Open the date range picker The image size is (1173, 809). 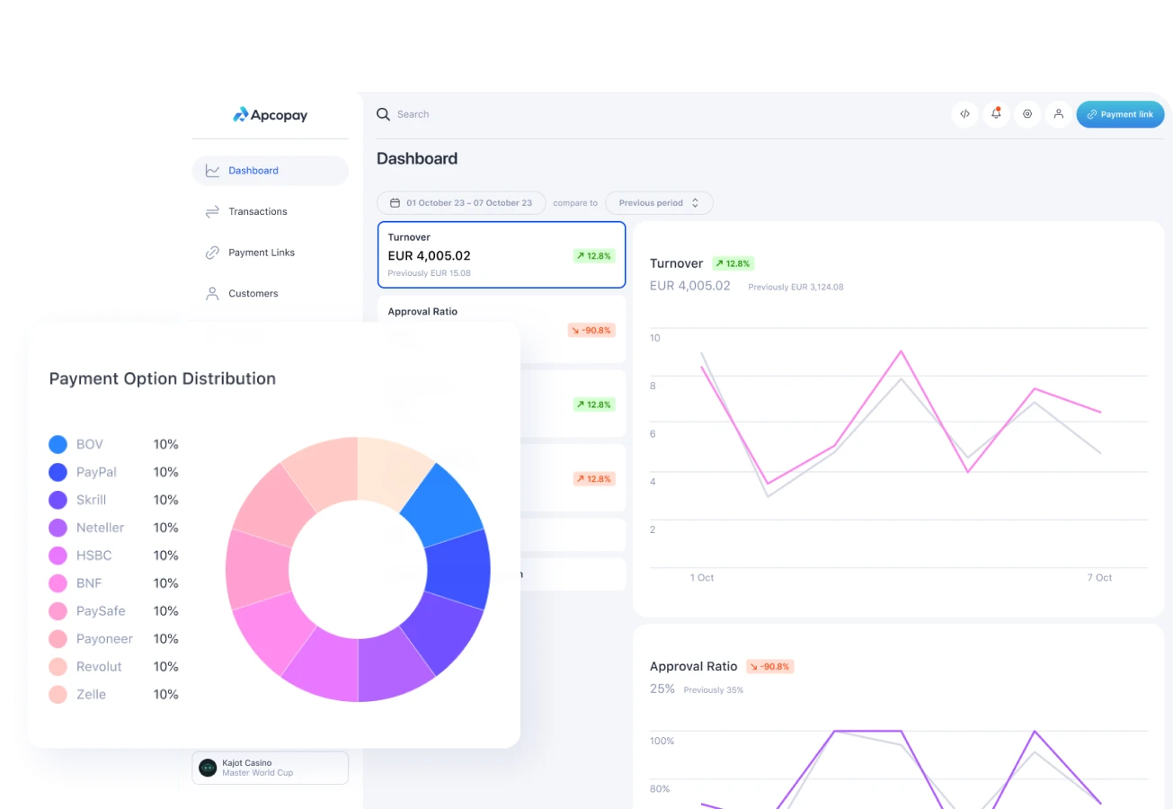461,203
